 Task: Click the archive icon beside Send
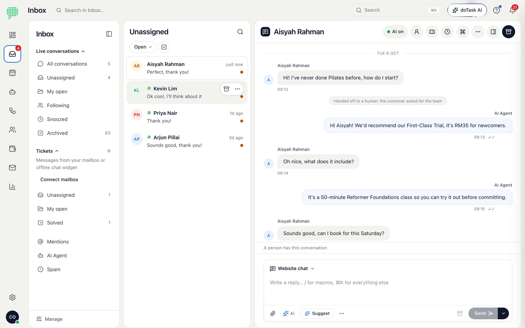pos(460,313)
